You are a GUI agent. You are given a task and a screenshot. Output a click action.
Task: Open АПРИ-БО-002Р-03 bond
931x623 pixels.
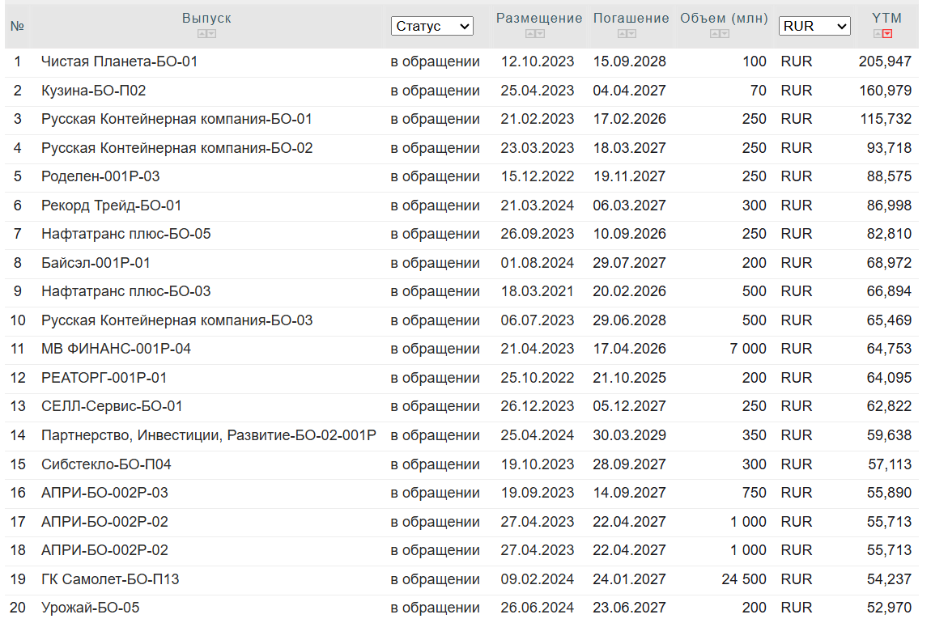(104, 493)
